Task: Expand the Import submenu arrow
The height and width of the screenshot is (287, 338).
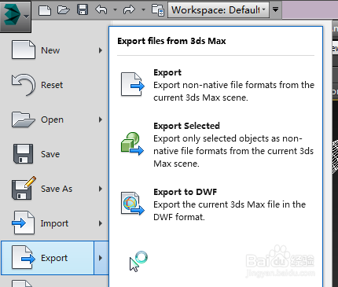Action: click(x=101, y=223)
